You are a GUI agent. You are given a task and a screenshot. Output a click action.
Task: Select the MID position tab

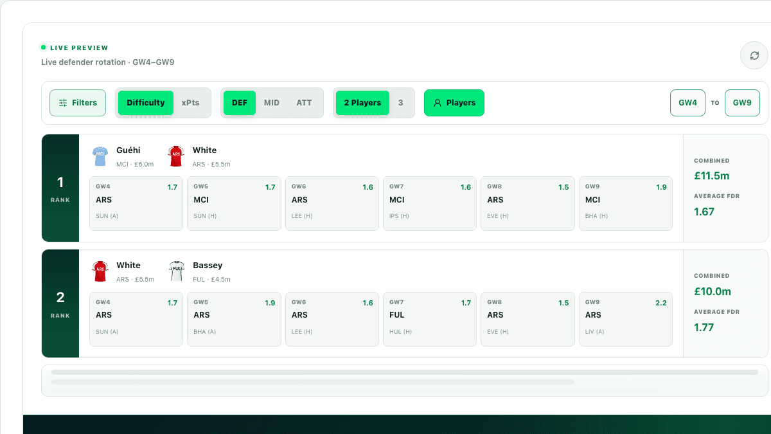(272, 103)
